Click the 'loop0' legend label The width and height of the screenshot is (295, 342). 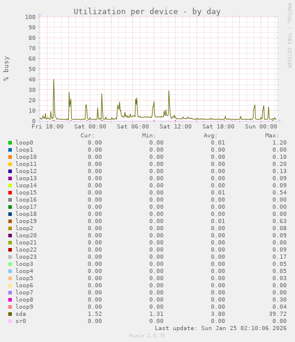point(24,143)
